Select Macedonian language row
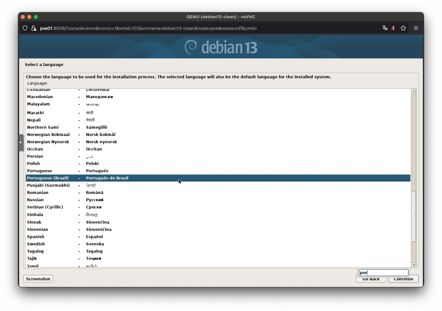The image size is (442, 311). (218, 97)
